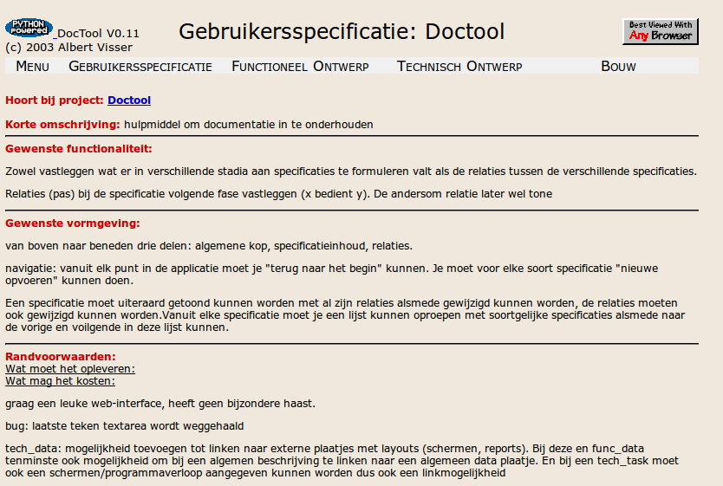Click the line graag een leuke web-interface
The width and height of the screenshot is (723, 486).
point(160,404)
